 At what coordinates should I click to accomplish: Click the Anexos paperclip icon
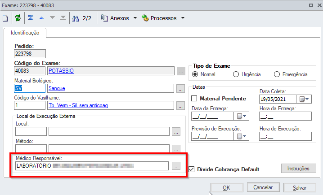104,18
